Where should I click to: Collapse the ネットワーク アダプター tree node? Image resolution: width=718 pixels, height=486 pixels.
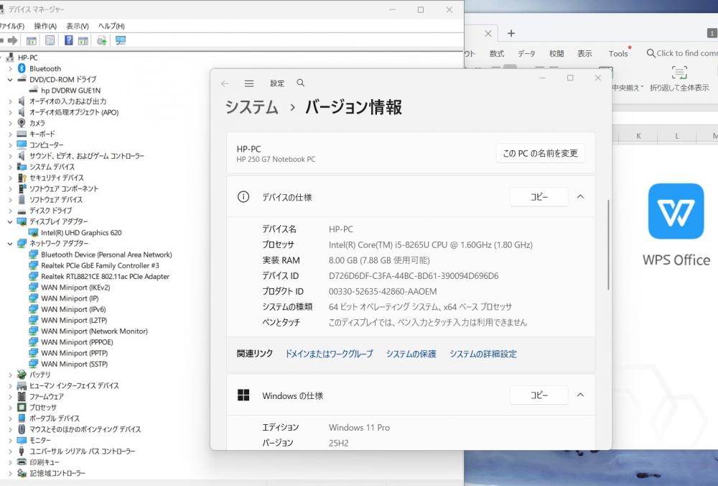(x=10, y=244)
